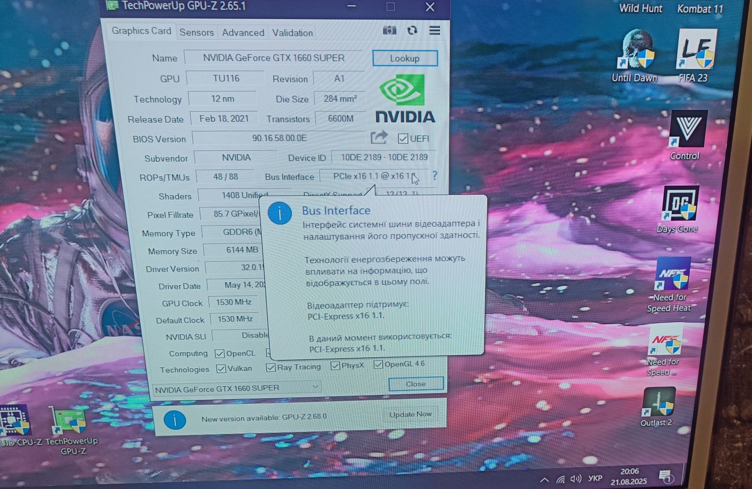Screen dimensions: 752x489
Task: Open Days Gone desktop shortcut
Action: pos(678,209)
